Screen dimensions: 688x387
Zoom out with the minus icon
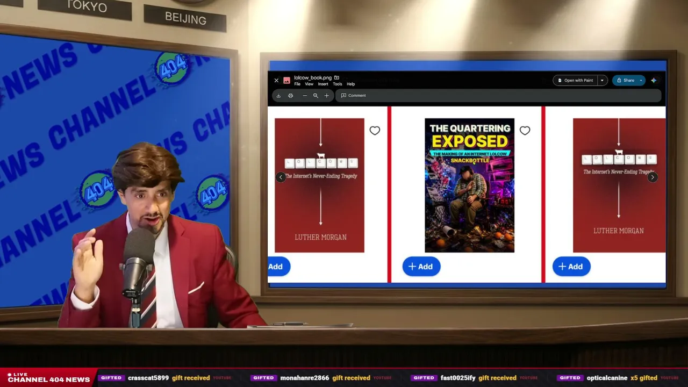click(x=305, y=96)
